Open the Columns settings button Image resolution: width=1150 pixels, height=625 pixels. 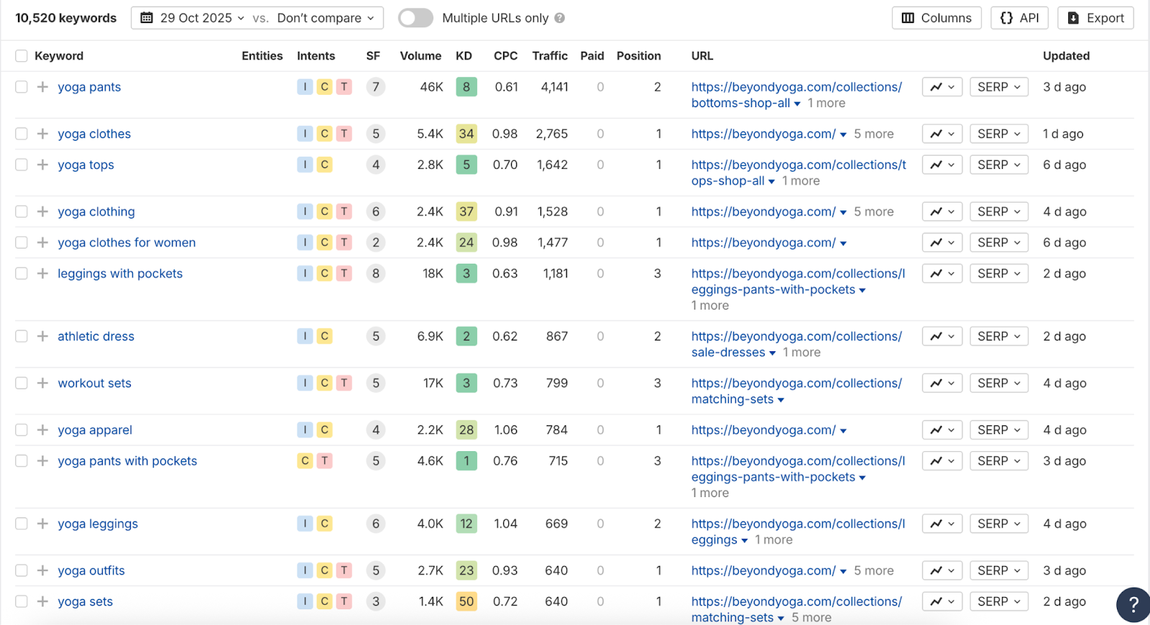pyautogui.click(x=937, y=18)
